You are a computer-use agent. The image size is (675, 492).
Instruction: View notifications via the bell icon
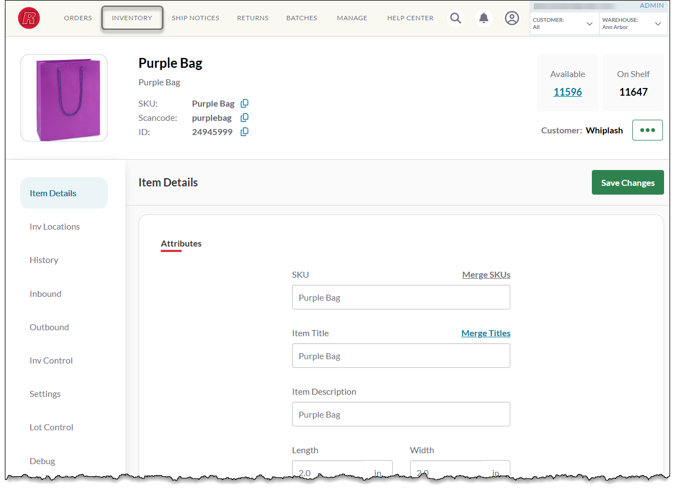coord(484,17)
